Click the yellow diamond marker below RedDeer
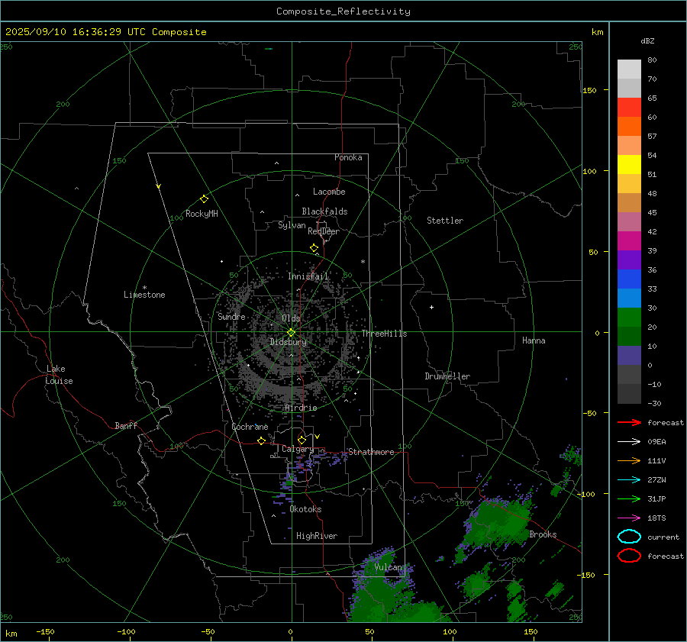This screenshot has width=687, height=642. pyautogui.click(x=314, y=248)
